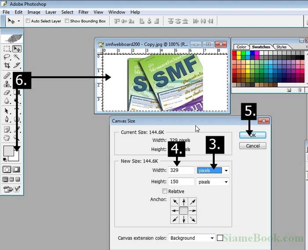This screenshot has height=250, width=308.
Task: Pick the red swatch in Swatches panel
Action: 234,53
